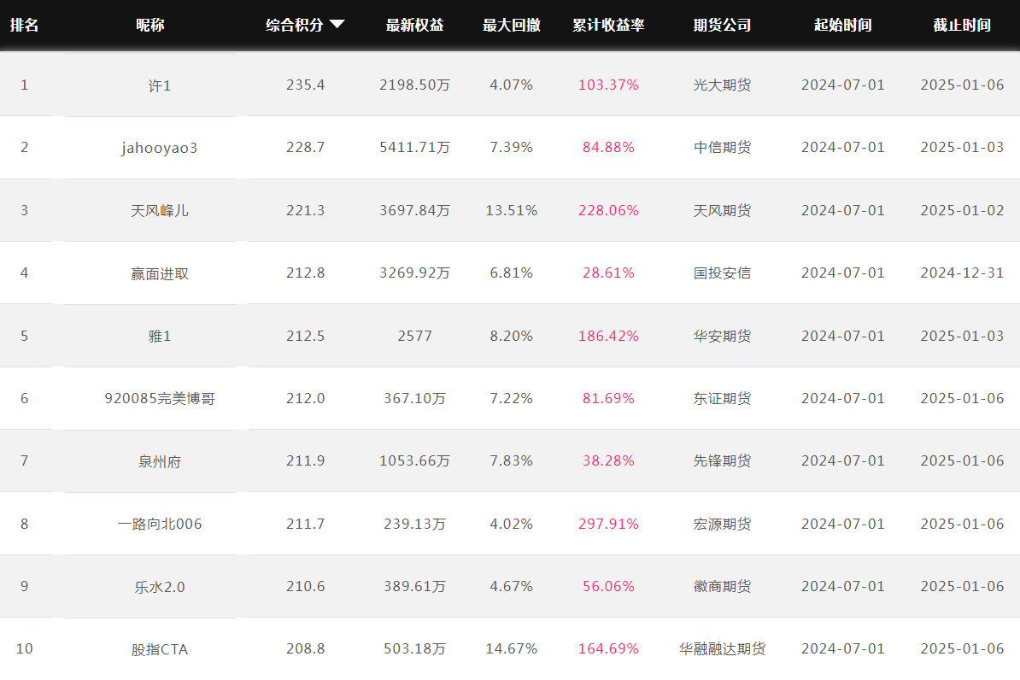Select the company 东证期货
Image resolution: width=1020 pixels, height=680 pixels.
722,397
